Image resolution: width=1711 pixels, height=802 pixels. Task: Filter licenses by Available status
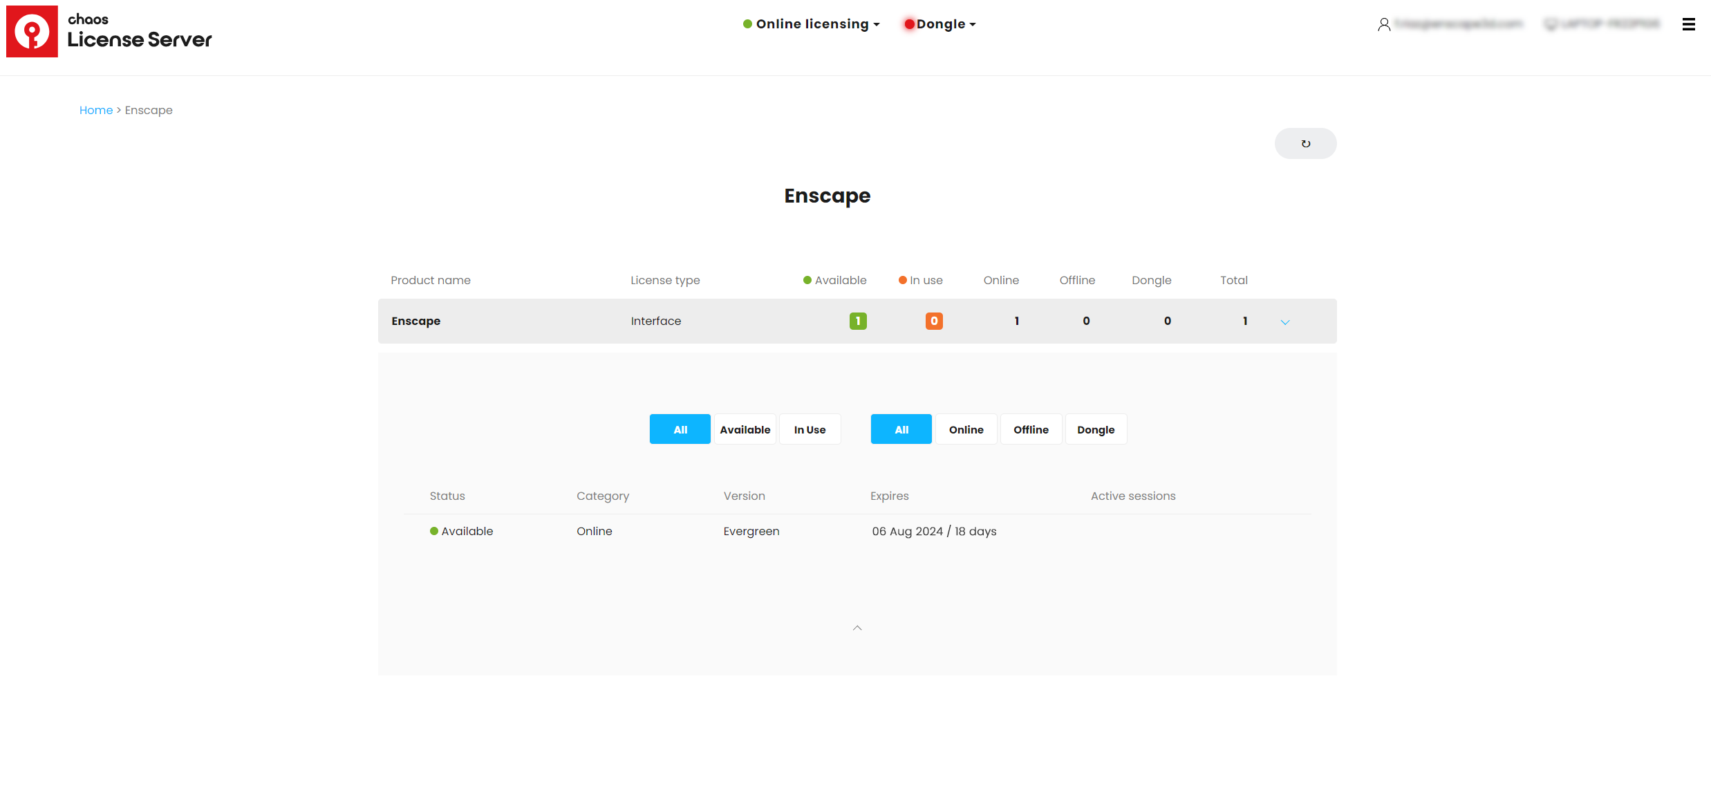click(745, 429)
